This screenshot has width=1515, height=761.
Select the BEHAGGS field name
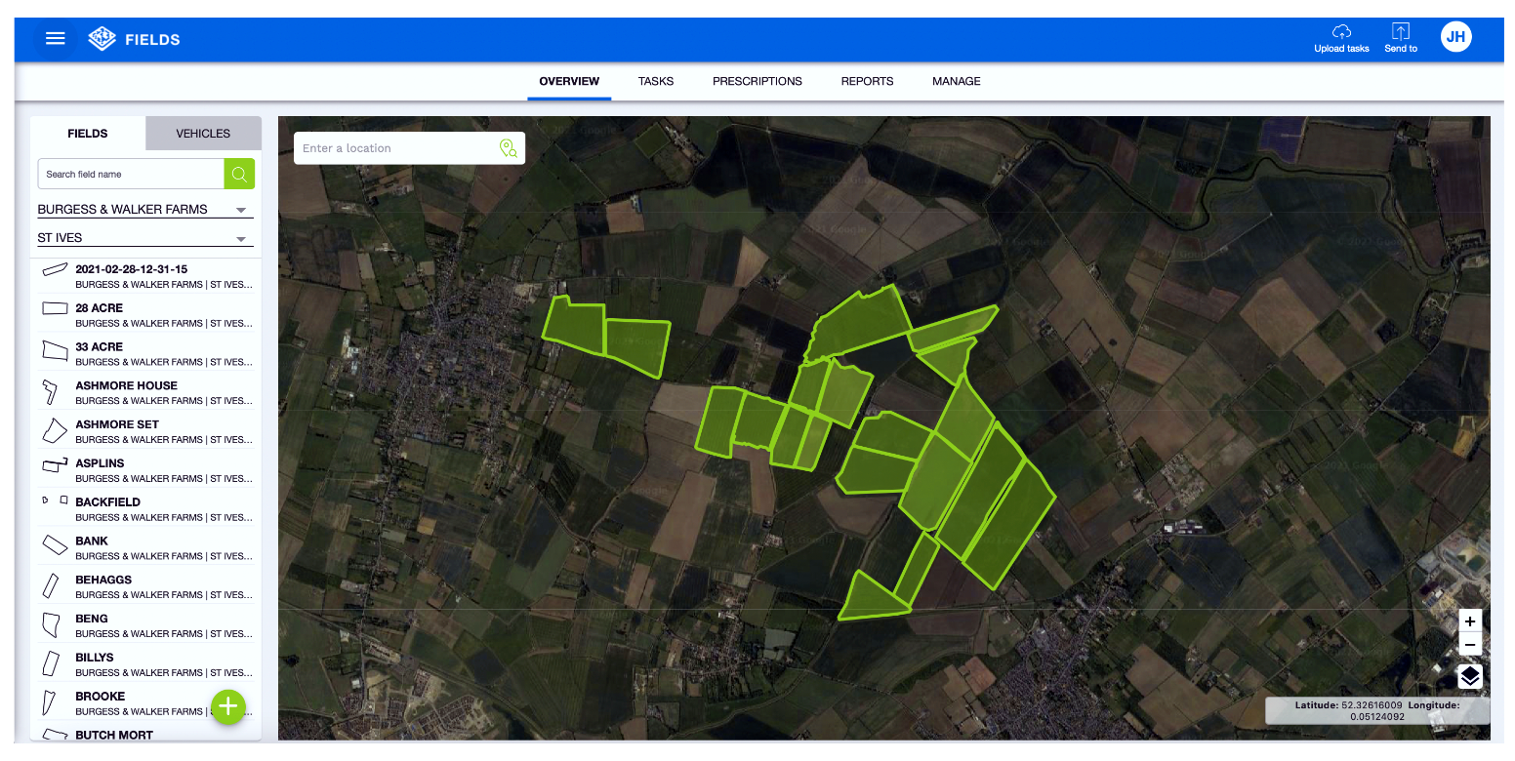click(103, 581)
